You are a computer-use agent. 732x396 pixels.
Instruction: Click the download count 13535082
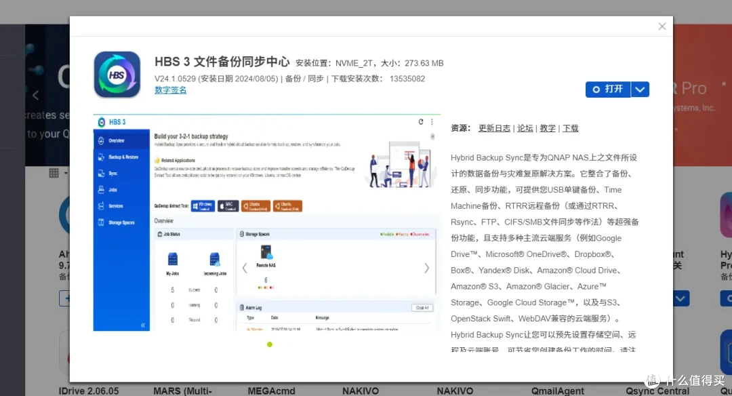[x=407, y=79]
